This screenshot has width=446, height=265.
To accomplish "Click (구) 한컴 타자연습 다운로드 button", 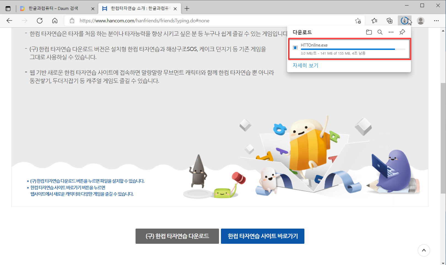I will pos(177,236).
